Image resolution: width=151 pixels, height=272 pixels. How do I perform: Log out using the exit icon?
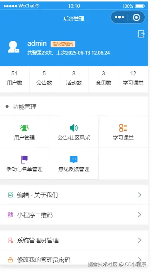click(x=141, y=34)
